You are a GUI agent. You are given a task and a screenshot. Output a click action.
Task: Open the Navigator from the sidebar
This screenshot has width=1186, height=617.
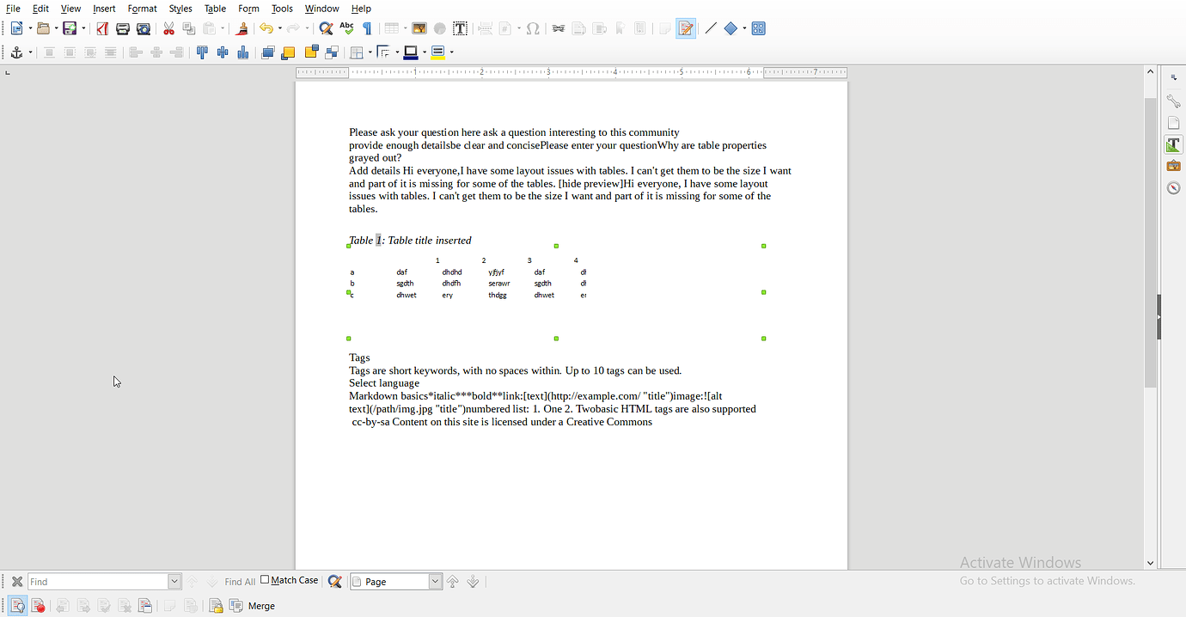click(1173, 187)
